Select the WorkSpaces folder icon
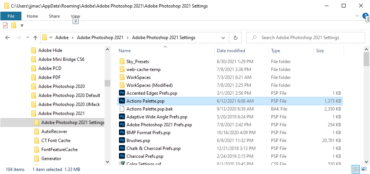 click(x=122, y=77)
